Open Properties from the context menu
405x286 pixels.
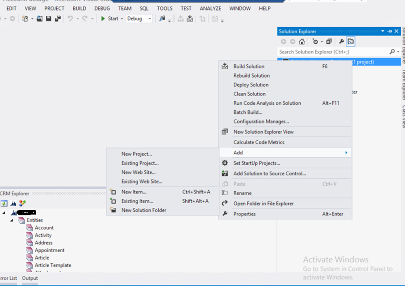point(285,214)
